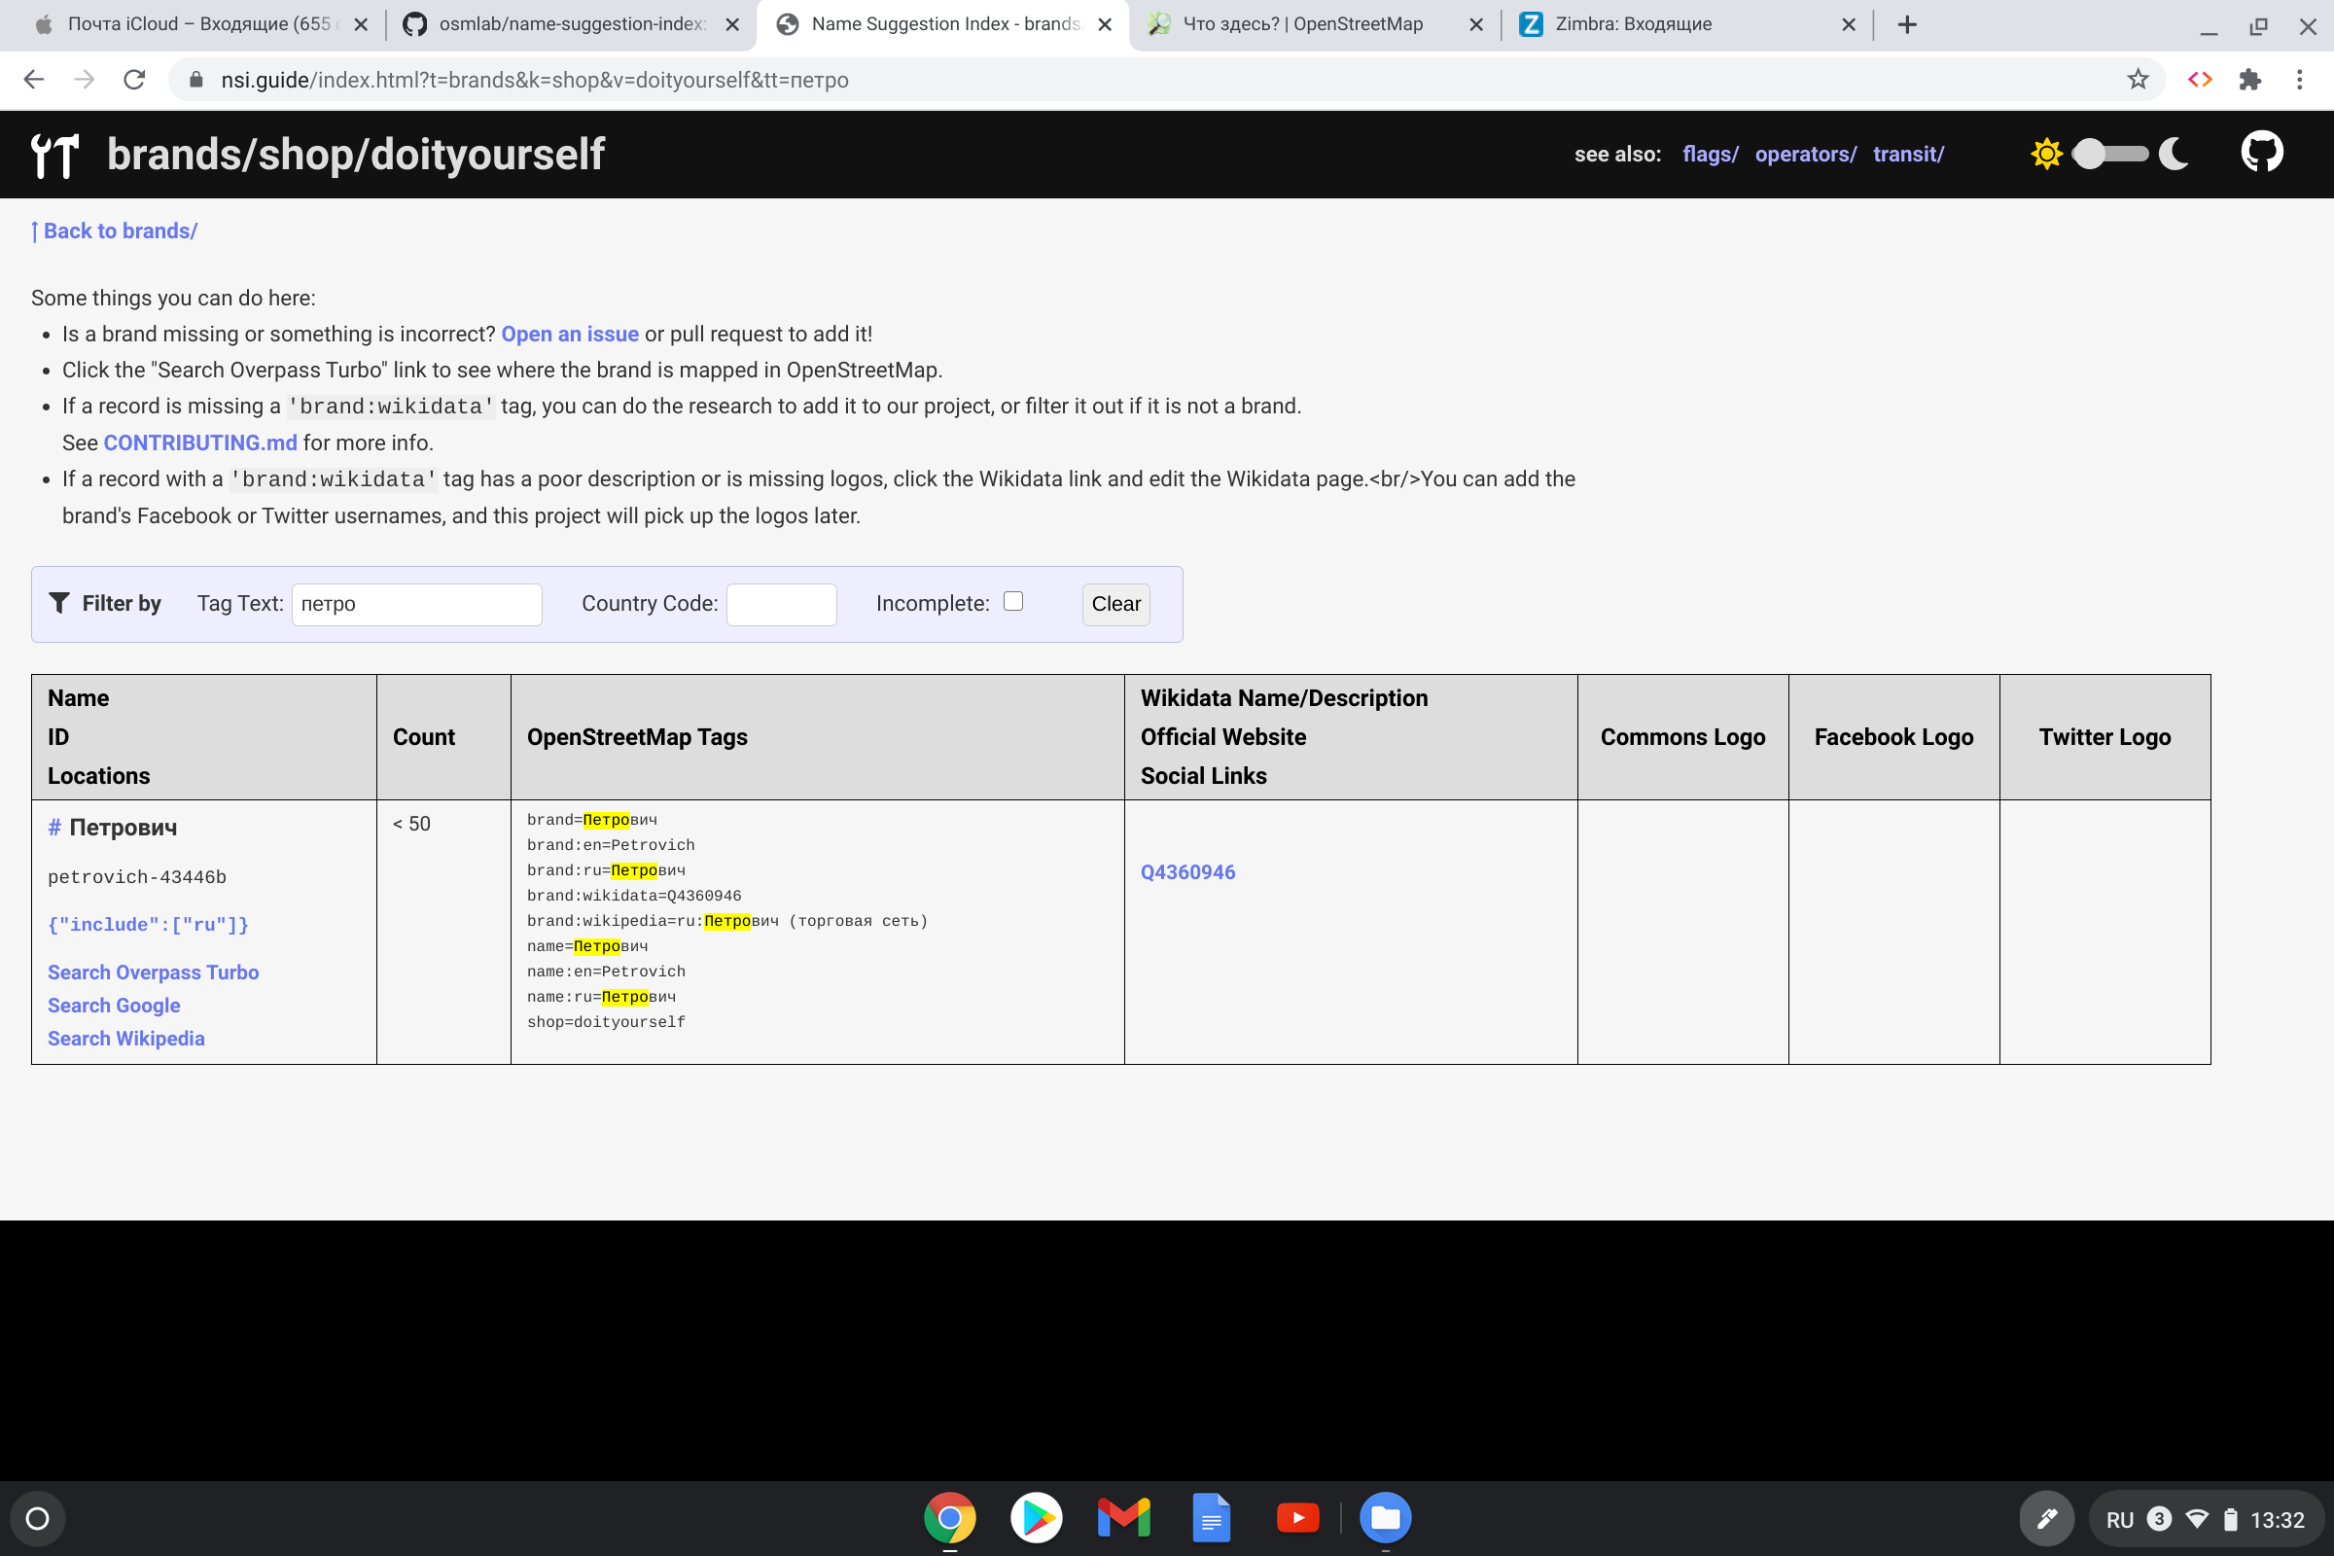Image resolution: width=2334 pixels, height=1556 pixels.
Task: Toggle the dark mode switch
Action: (x=2110, y=154)
